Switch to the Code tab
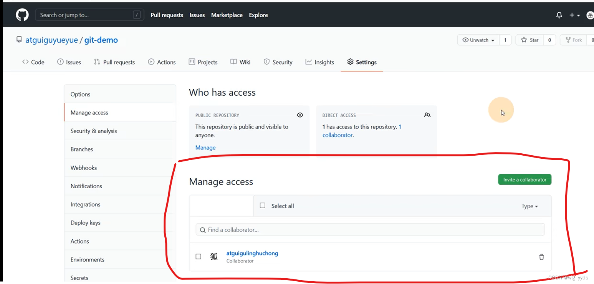Screen dimensions: 594x284 33,62
